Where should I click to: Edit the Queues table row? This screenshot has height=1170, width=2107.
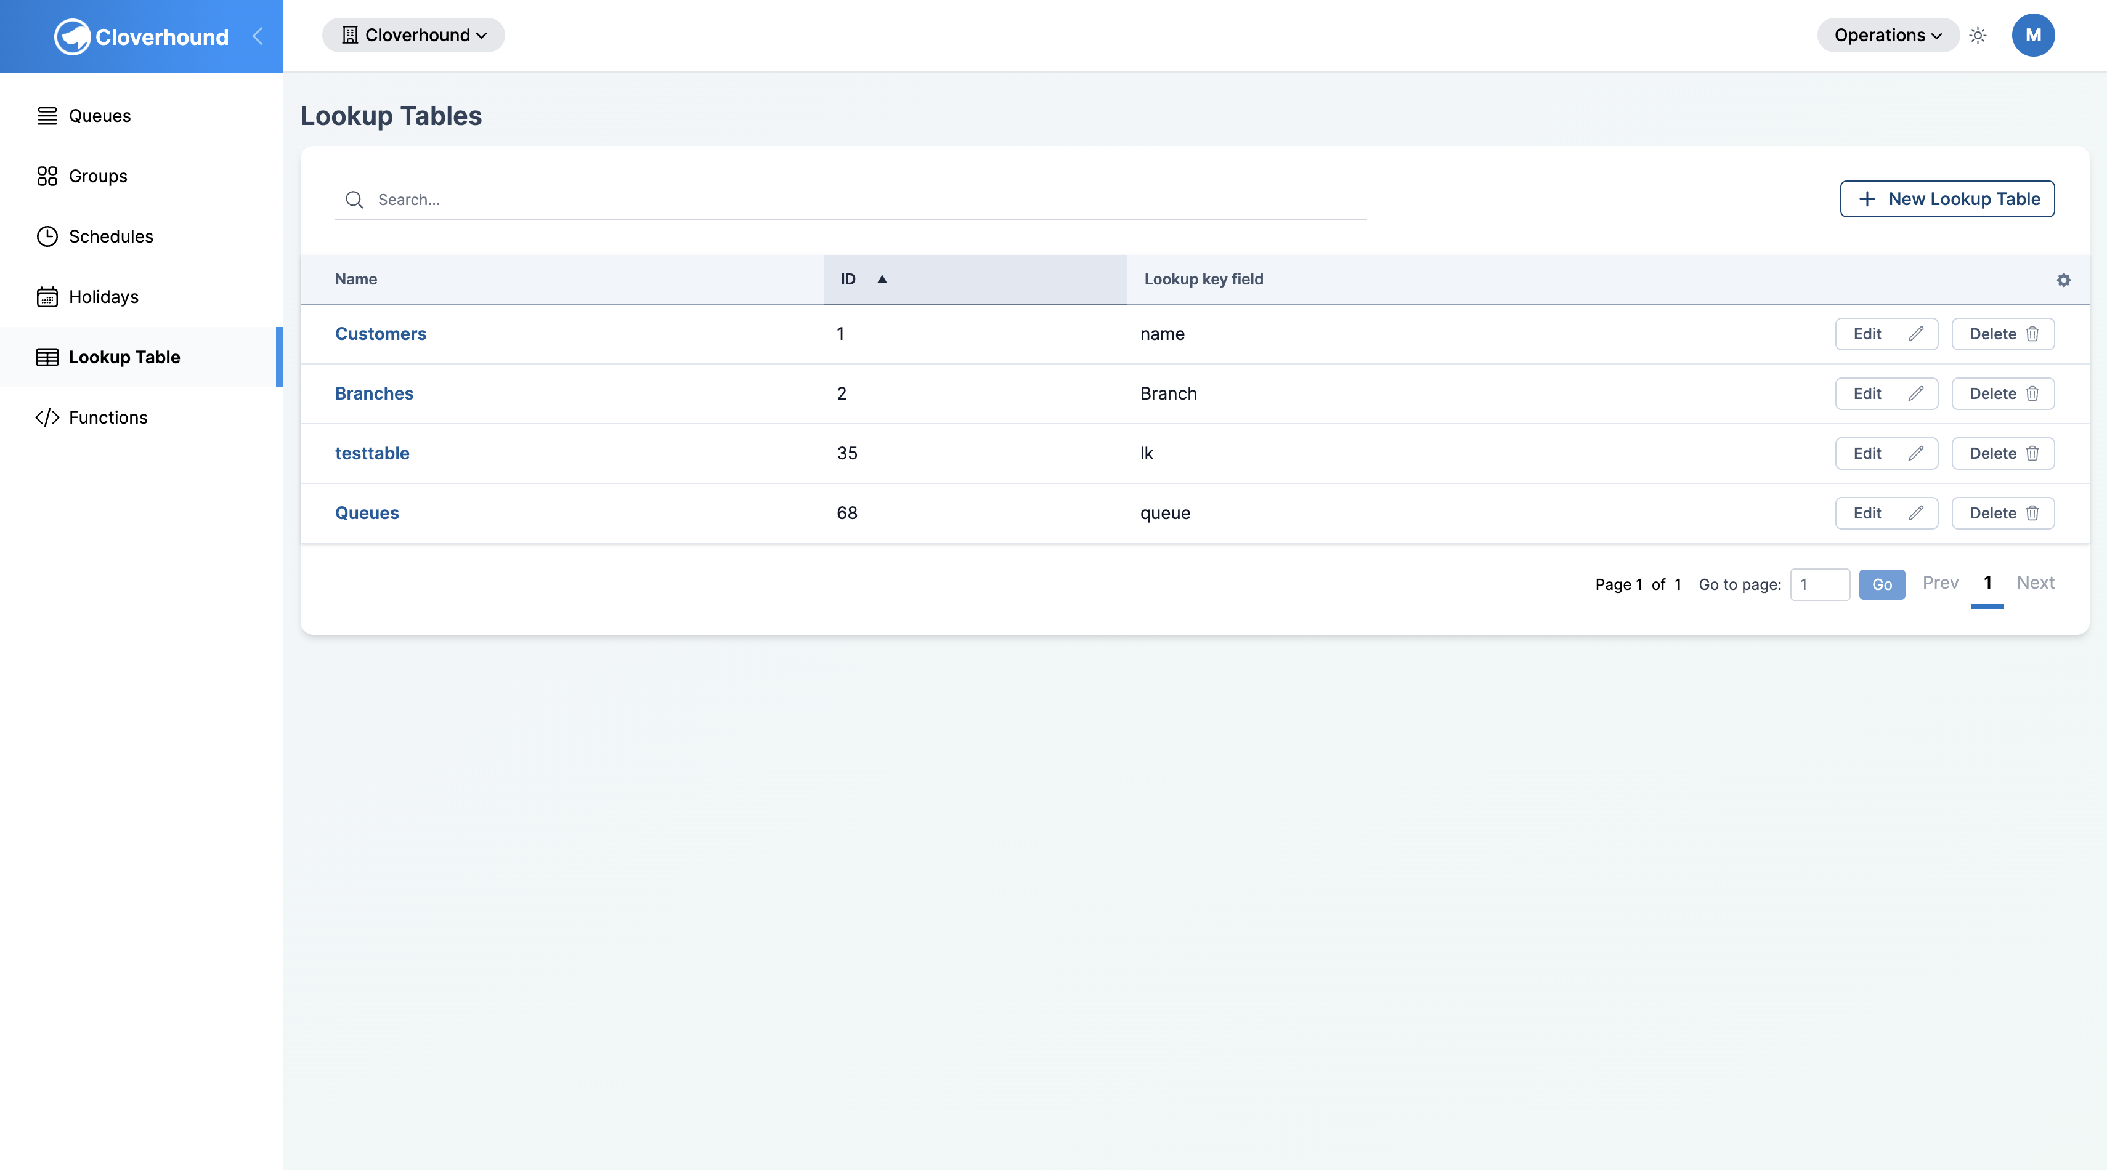click(1886, 514)
